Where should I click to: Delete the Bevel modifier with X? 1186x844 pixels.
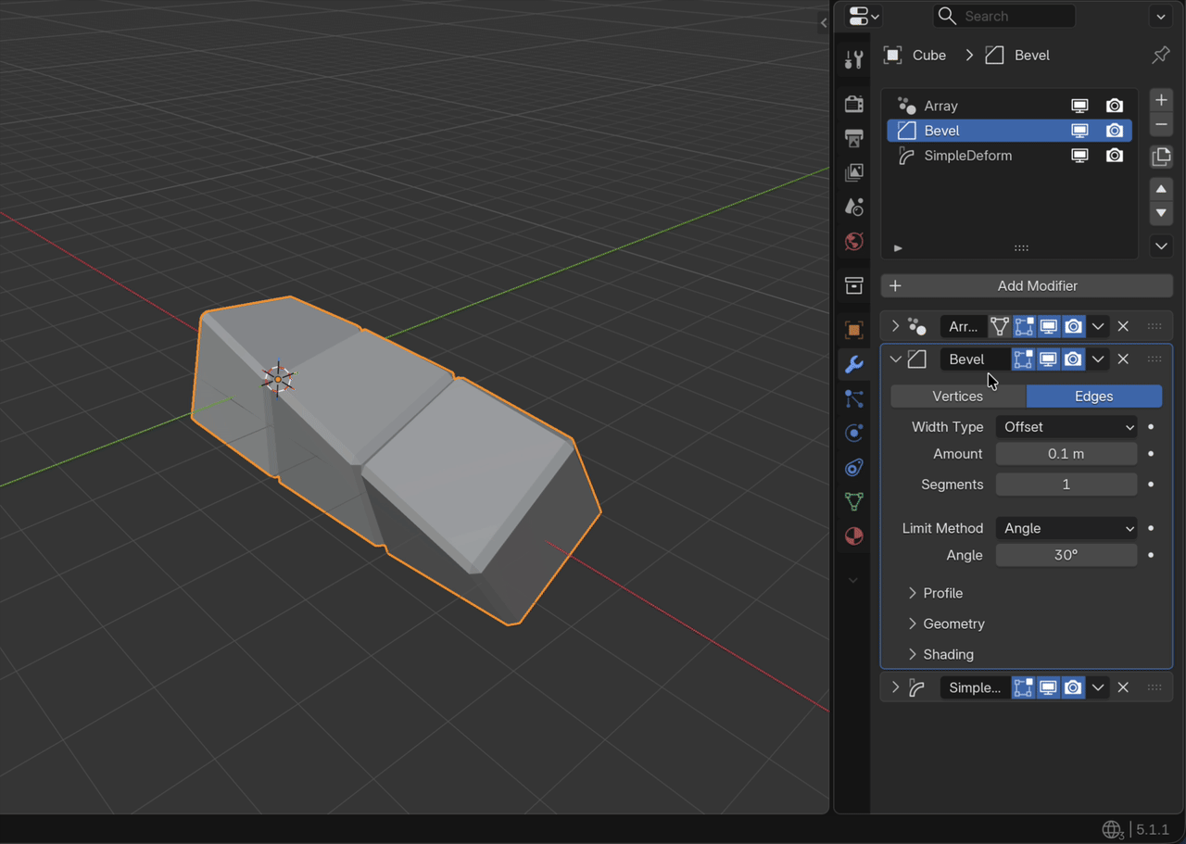click(1123, 359)
